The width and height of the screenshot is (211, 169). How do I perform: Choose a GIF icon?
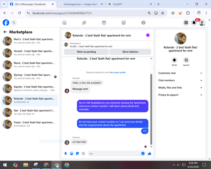click(84, 153)
